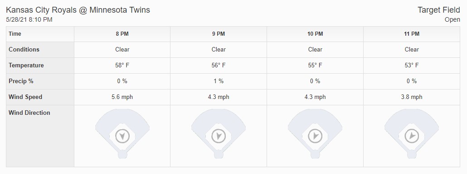The height and width of the screenshot is (174, 467).
Task: Click the 9 PM wind direction arrow icon
Action: tap(219, 136)
